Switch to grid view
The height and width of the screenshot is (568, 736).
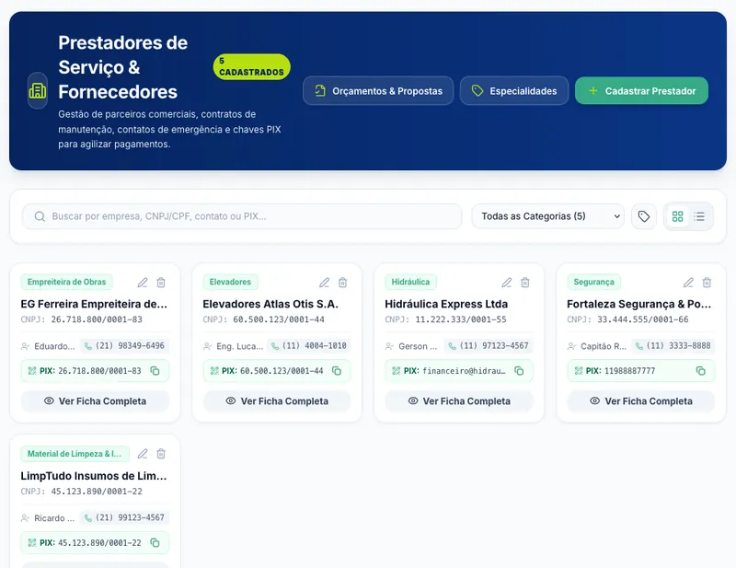[x=677, y=216]
